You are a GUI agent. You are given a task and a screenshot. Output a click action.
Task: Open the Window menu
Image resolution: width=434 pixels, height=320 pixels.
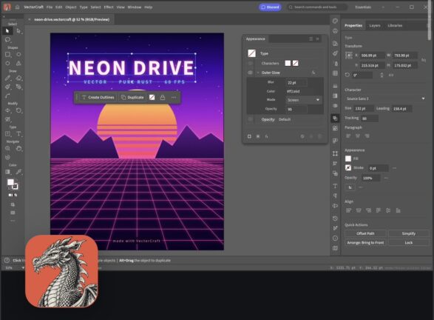pyautogui.click(x=135, y=7)
